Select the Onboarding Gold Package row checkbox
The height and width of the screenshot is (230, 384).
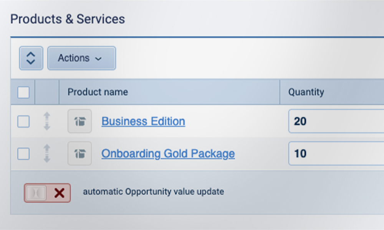click(x=23, y=154)
